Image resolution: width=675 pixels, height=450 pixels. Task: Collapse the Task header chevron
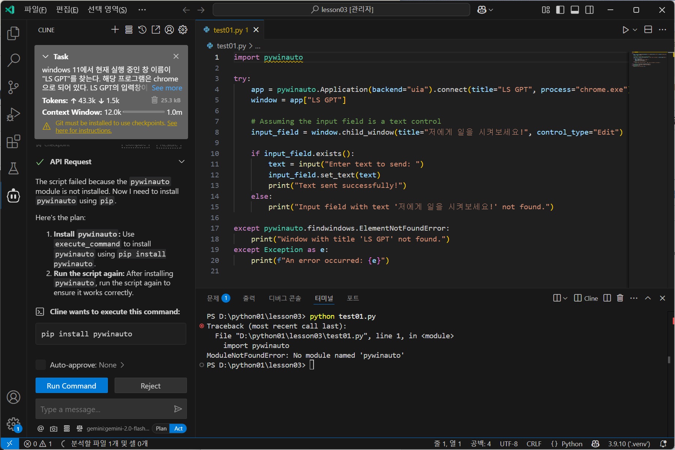pos(46,57)
